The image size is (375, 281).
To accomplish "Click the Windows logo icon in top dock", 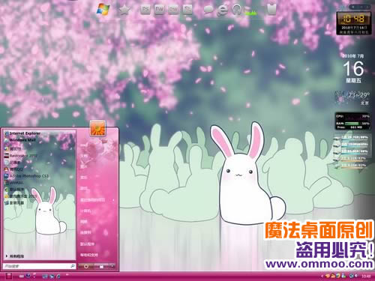I will (103, 9).
